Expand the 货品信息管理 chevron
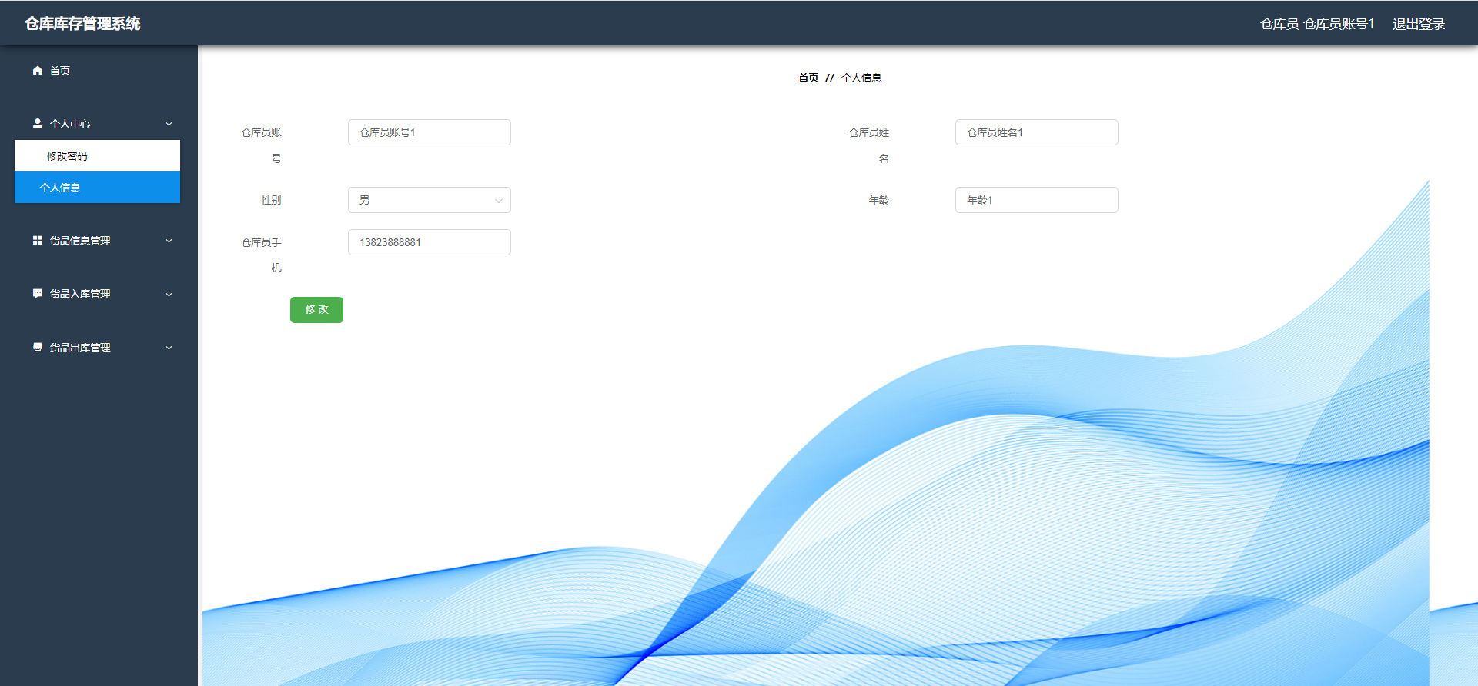 (169, 241)
